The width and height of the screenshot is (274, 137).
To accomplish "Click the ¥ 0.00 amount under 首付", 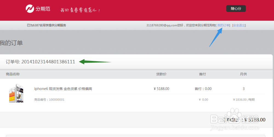I will [x=203, y=100].
